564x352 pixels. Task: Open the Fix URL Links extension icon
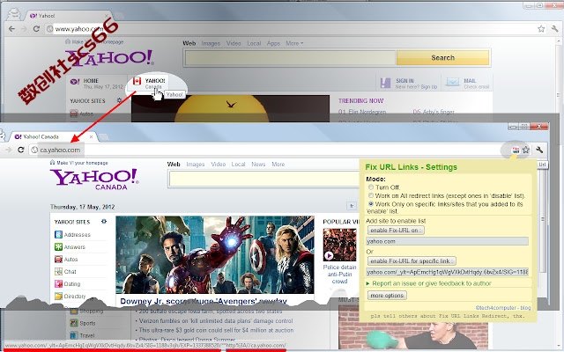[516, 150]
